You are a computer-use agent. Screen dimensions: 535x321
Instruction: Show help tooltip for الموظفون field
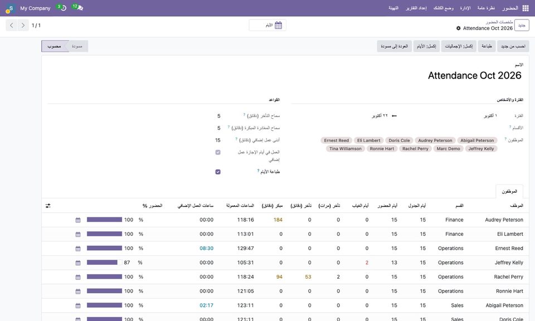(505, 139)
